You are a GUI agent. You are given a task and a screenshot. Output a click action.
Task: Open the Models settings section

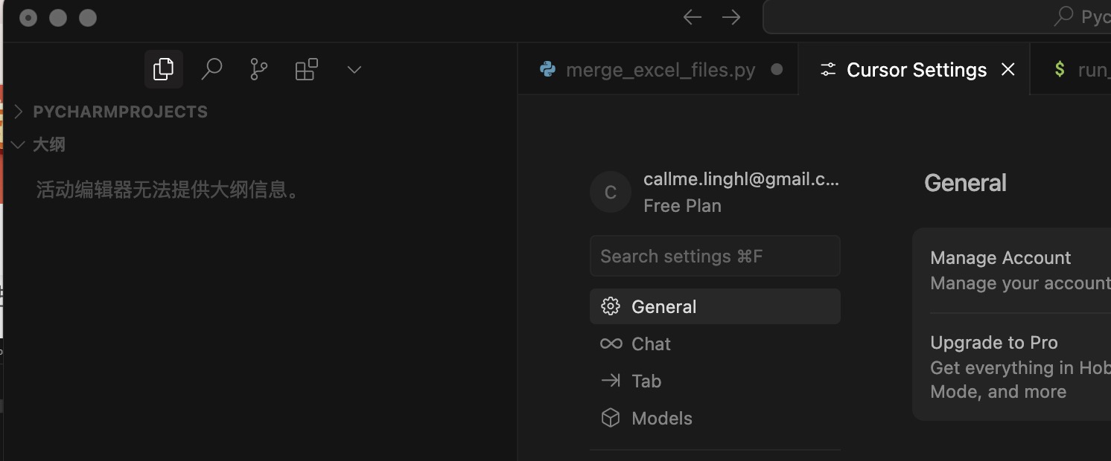click(x=715, y=418)
